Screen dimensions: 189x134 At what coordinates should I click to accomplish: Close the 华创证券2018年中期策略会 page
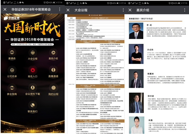coord(5,9)
